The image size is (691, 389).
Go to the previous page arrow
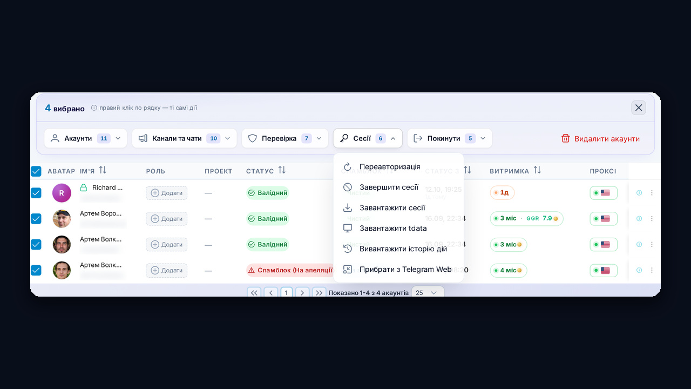pos(270,292)
